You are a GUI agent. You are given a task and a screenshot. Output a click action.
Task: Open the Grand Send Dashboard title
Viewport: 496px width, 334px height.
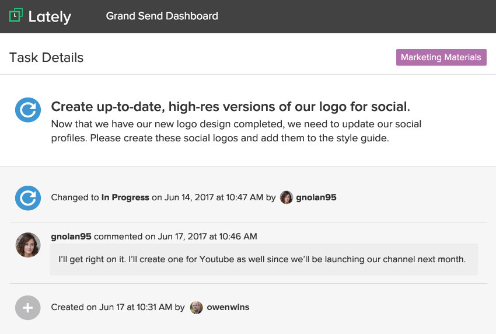[162, 16]
